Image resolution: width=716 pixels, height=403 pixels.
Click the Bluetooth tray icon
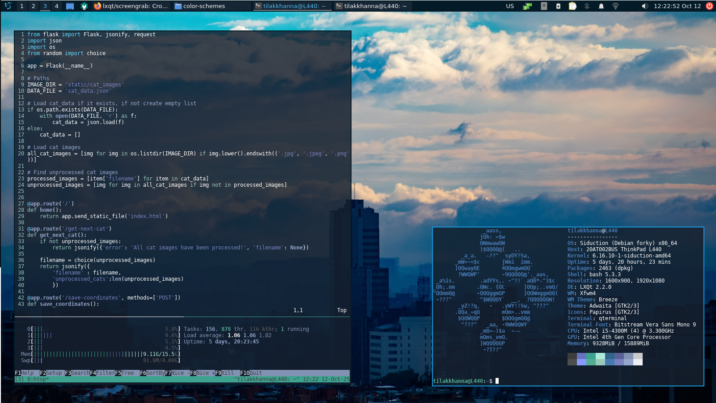point(587,6)
